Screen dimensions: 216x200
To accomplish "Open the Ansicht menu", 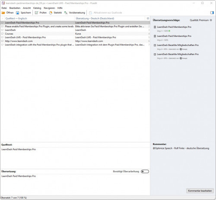I will [27, 8].
